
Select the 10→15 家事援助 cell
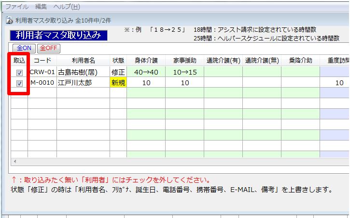184,72
